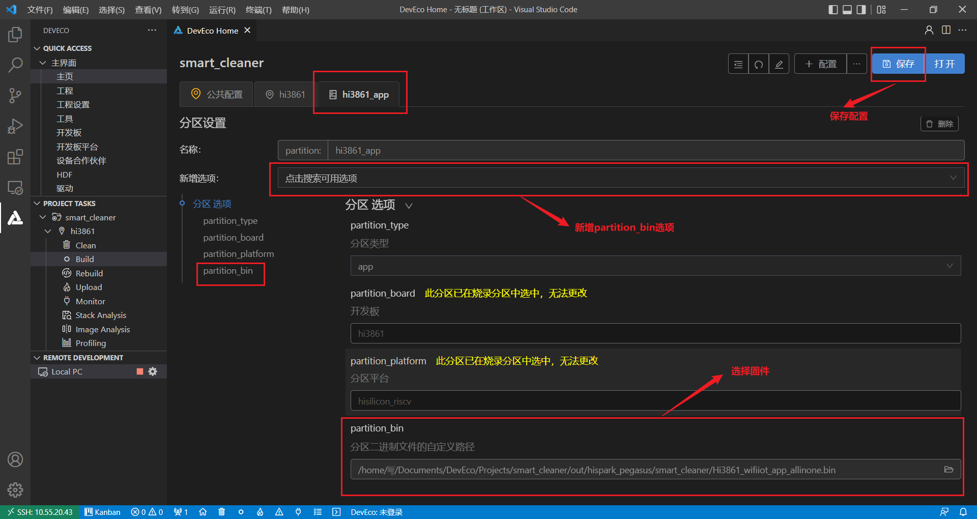Open the Extensions view
977x519 pixels.
coord(15,157)
